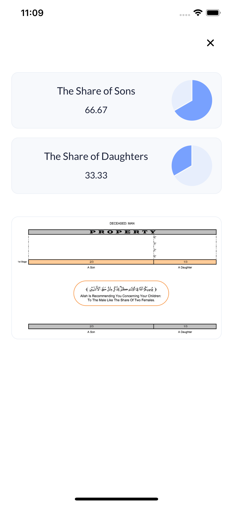Tap the gray 1/3 daughter summary bar

[185, 326]
